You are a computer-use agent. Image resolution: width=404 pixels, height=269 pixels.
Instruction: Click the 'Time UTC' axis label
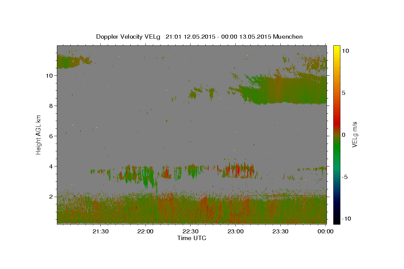pyautogui.click(x=192, y=238)
